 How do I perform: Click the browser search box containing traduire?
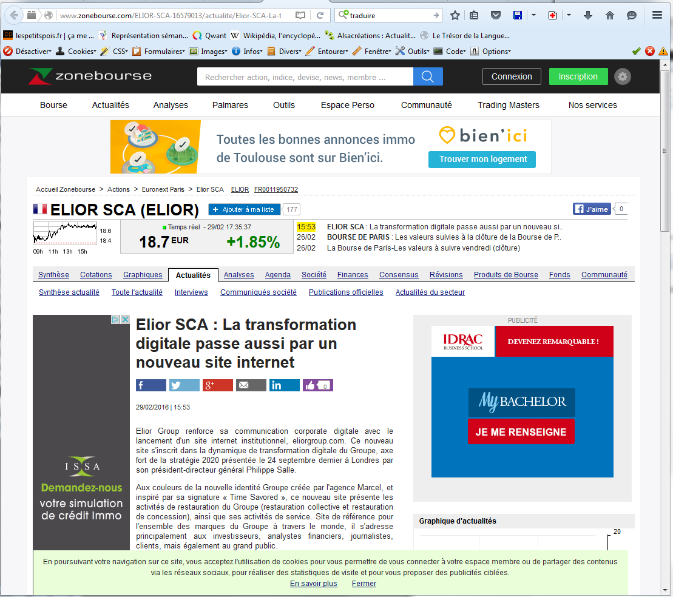[x=388, y=15]
